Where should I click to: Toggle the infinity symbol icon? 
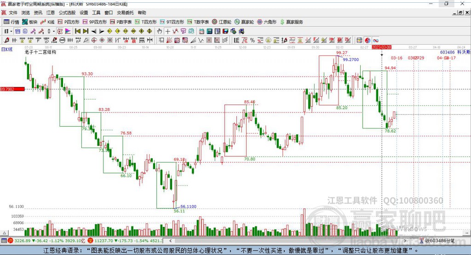tap(375, 40)
